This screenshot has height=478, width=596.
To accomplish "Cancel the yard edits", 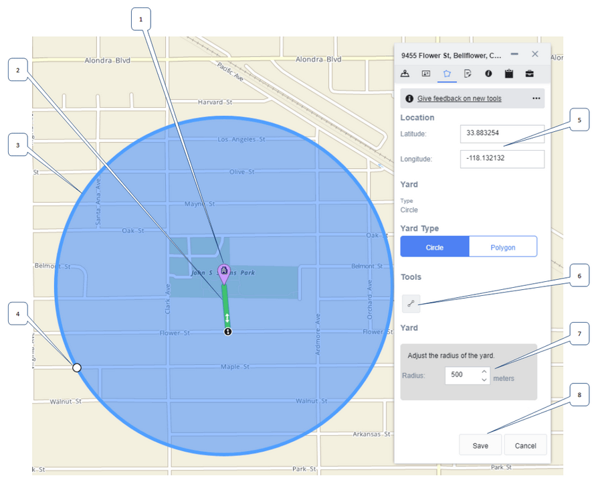I will 525,445.
